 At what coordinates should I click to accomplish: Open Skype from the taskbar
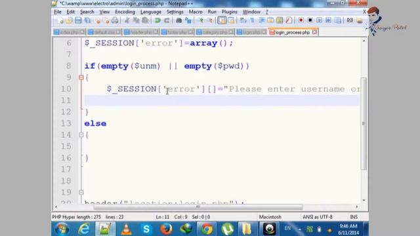click(x=146, y=229)
